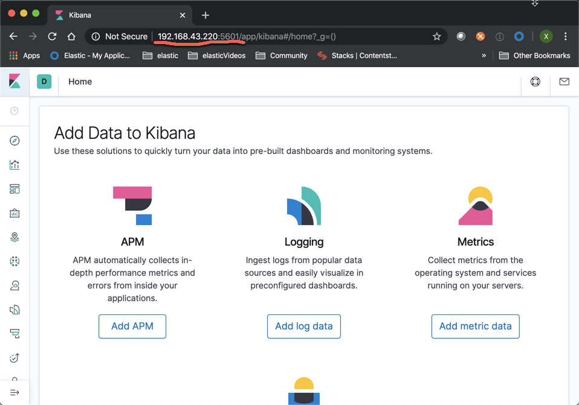
Task: Open the Kibana logo home icon
Action: coord(15,81)
